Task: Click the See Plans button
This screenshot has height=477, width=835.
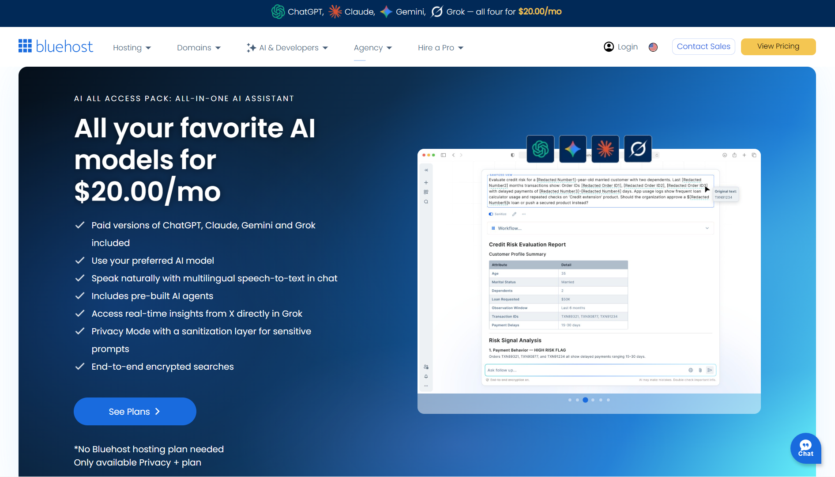Action: (x=135, y=412)
